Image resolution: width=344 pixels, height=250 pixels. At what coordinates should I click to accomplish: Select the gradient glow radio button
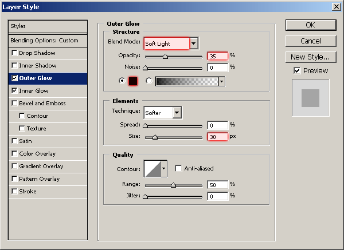[149, 81]
